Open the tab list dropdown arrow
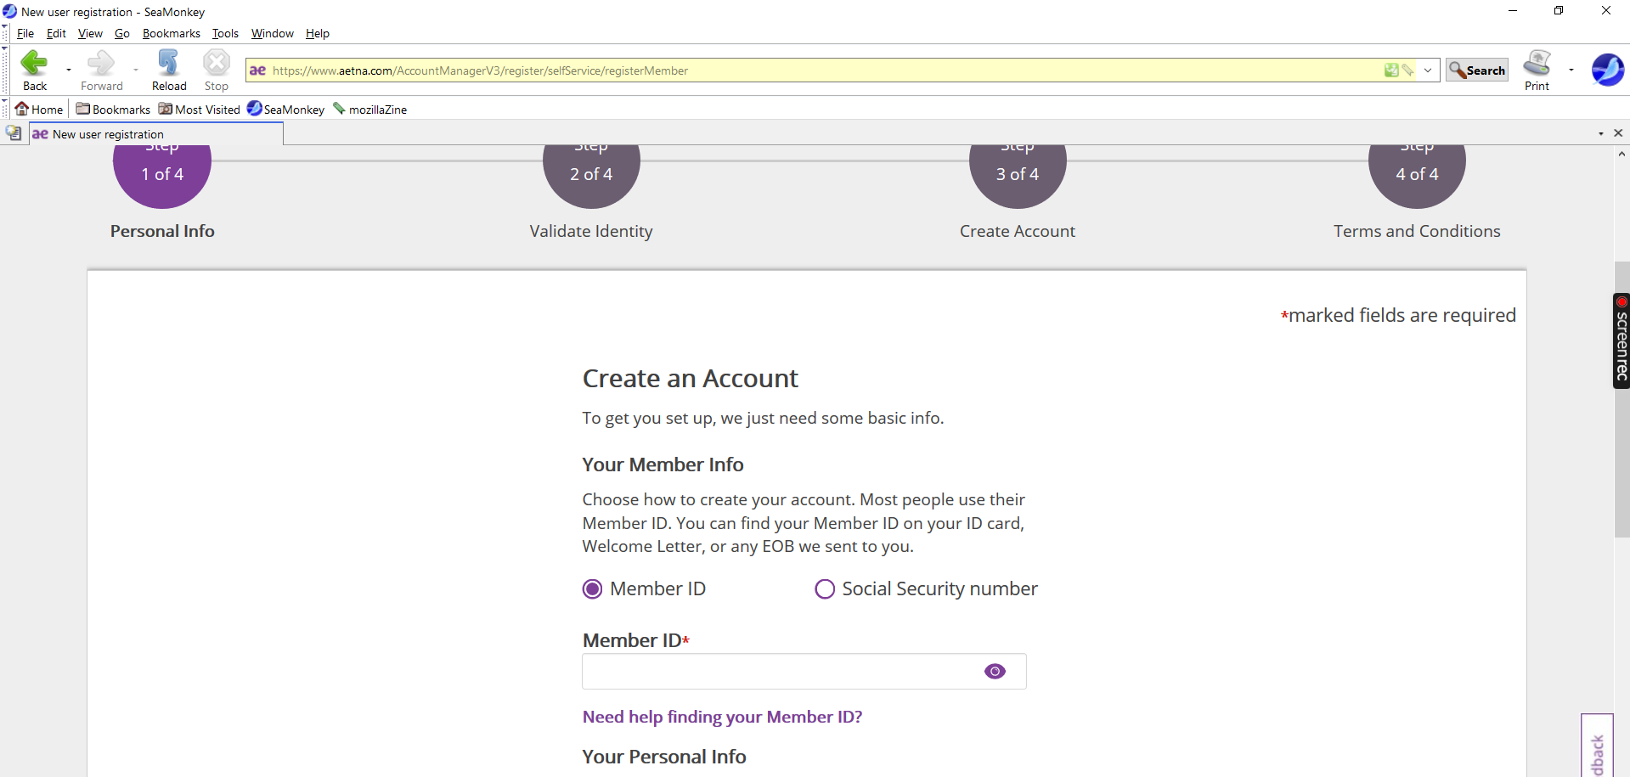Image resolution: width=1630 pixels, height=777 pixels. (x=1600, y=133)
